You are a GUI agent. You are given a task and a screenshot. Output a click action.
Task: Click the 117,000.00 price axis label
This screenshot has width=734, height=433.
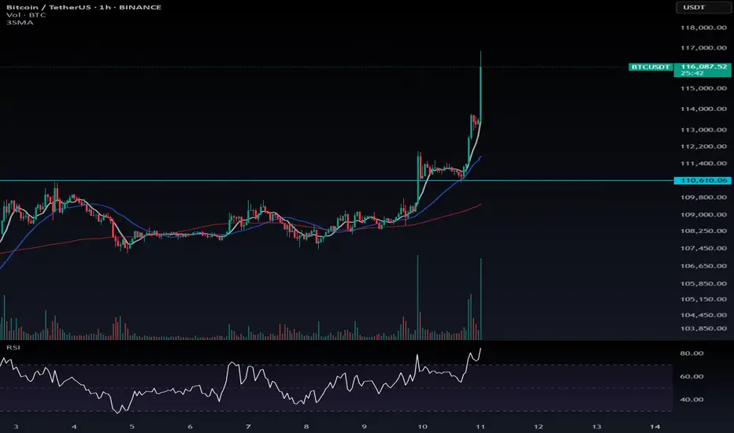703,48
